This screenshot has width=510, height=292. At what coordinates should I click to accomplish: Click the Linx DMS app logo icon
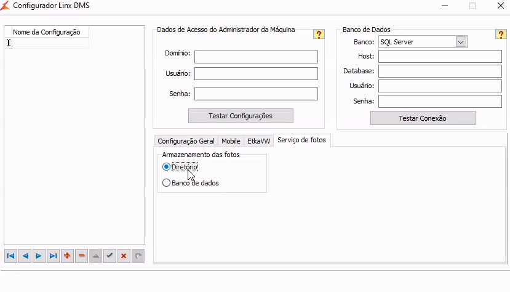5,6
